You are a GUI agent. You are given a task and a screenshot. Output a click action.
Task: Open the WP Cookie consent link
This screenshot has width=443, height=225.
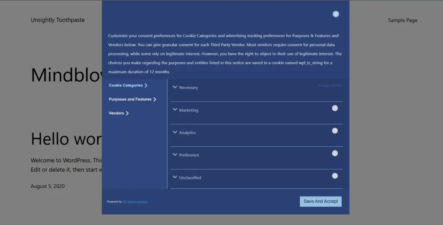pyautogui.click(x=135, y=202)
